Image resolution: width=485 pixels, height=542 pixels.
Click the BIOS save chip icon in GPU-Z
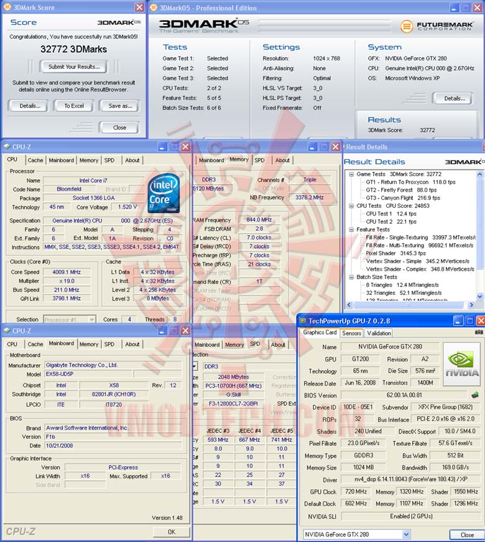click(x=475, y=395)
